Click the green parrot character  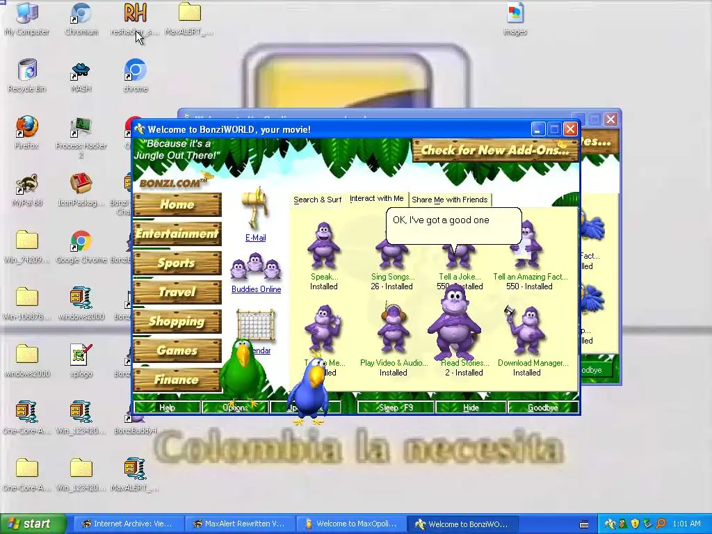click(x=243, y=373)
